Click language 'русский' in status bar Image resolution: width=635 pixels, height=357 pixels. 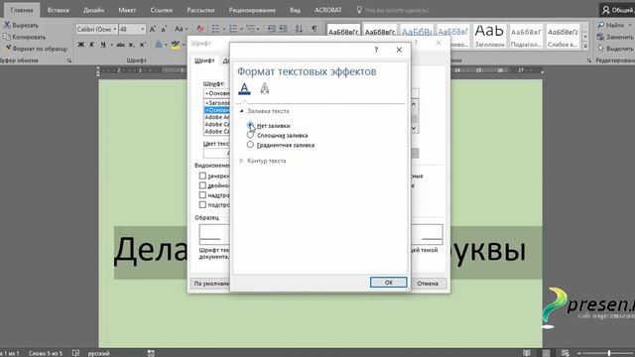coord(99,353)
